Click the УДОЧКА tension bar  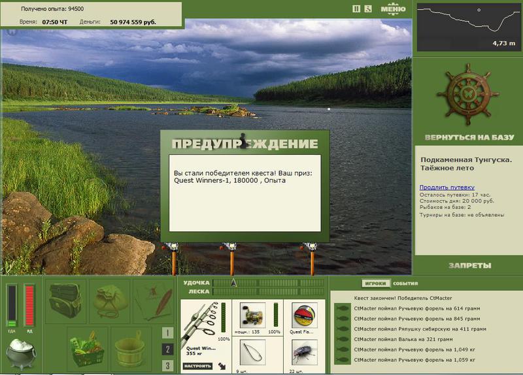click(268, 283)
